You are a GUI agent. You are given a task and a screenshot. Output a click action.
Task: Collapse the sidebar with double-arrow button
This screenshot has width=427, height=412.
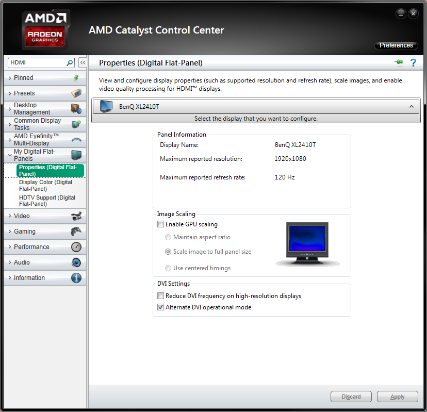point(83,62)
